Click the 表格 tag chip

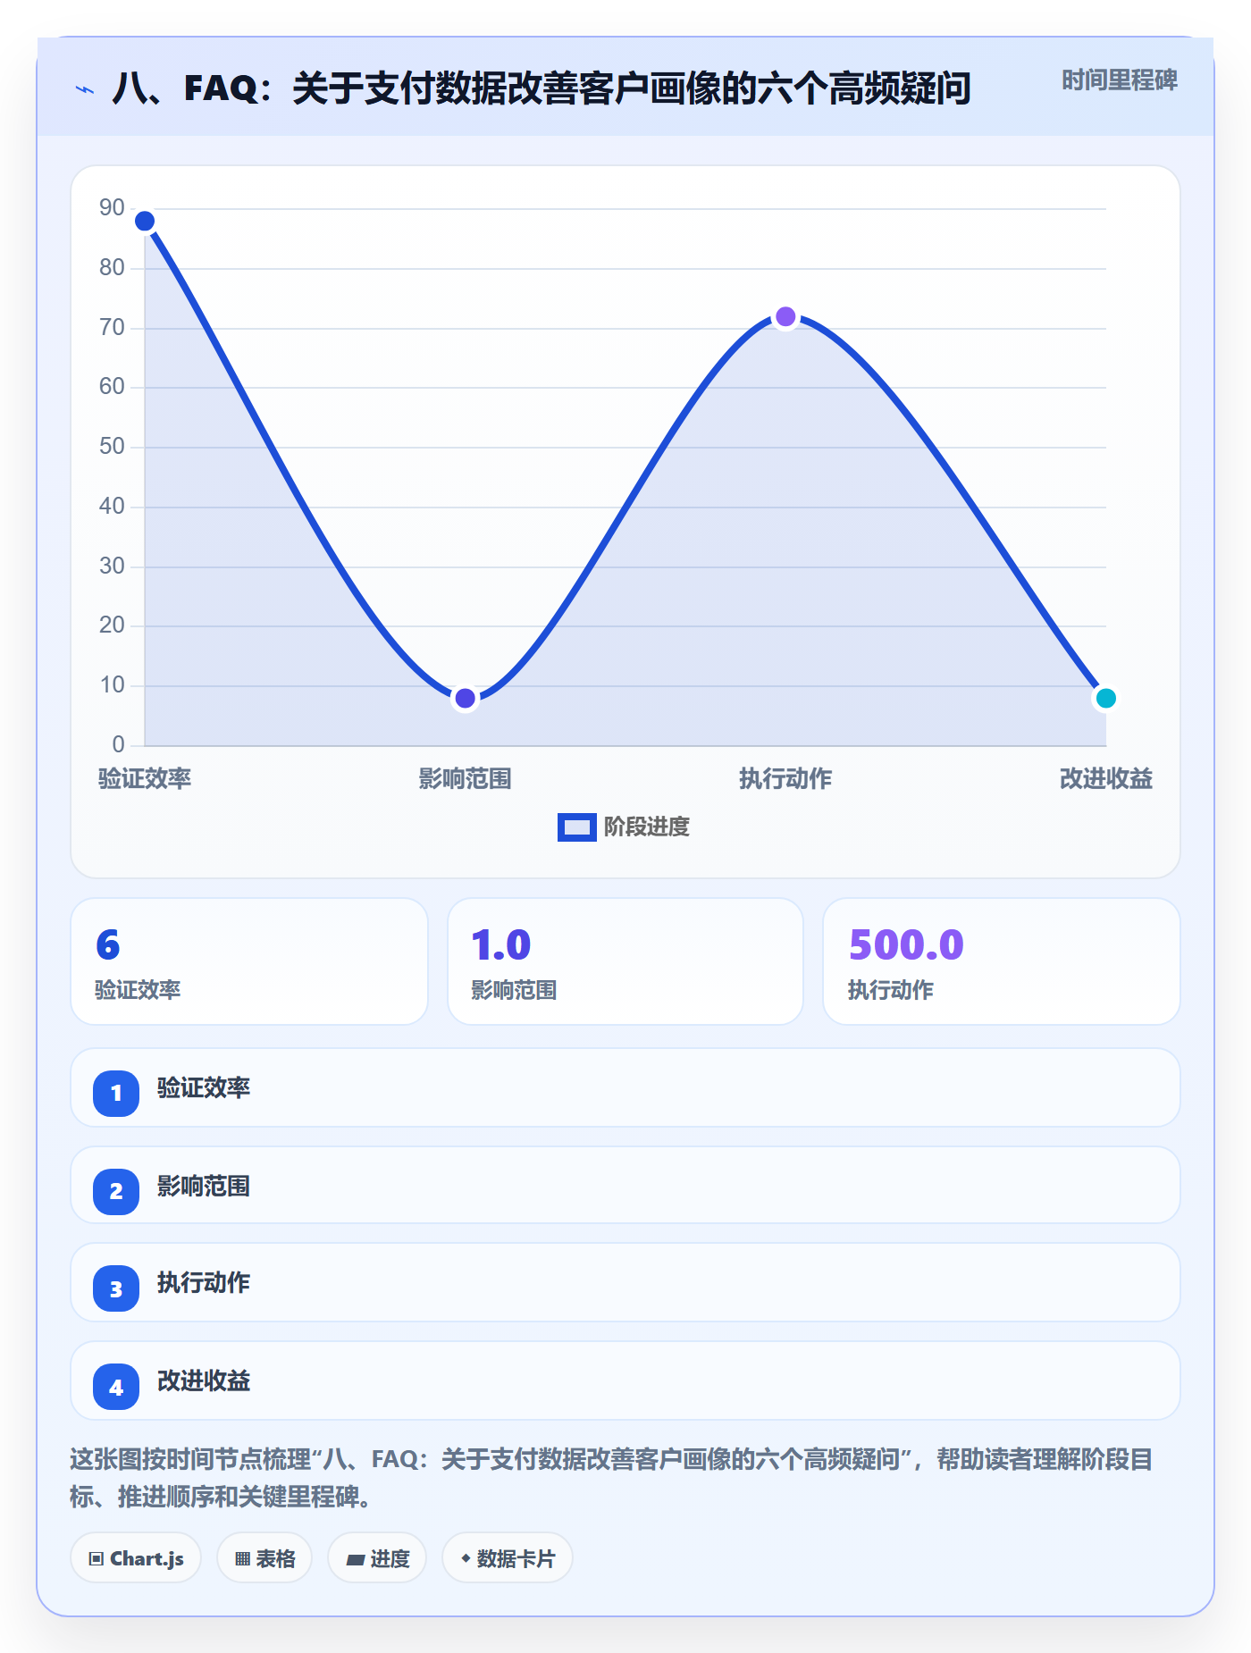pyautogui.click(x=264, y=1558)
